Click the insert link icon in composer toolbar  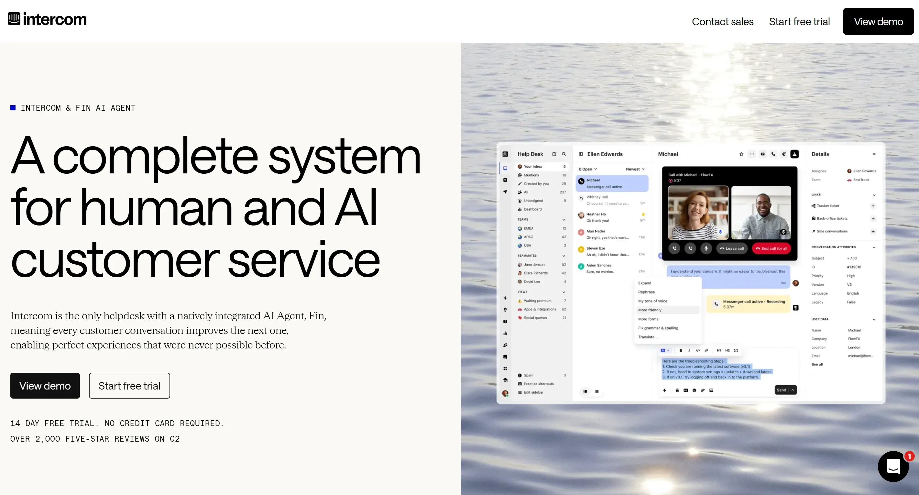(x=706, y=350)
